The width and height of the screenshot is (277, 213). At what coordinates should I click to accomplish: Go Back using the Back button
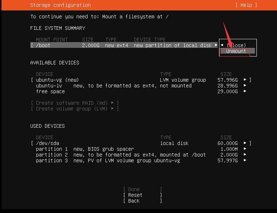click(x=134, y=201)
